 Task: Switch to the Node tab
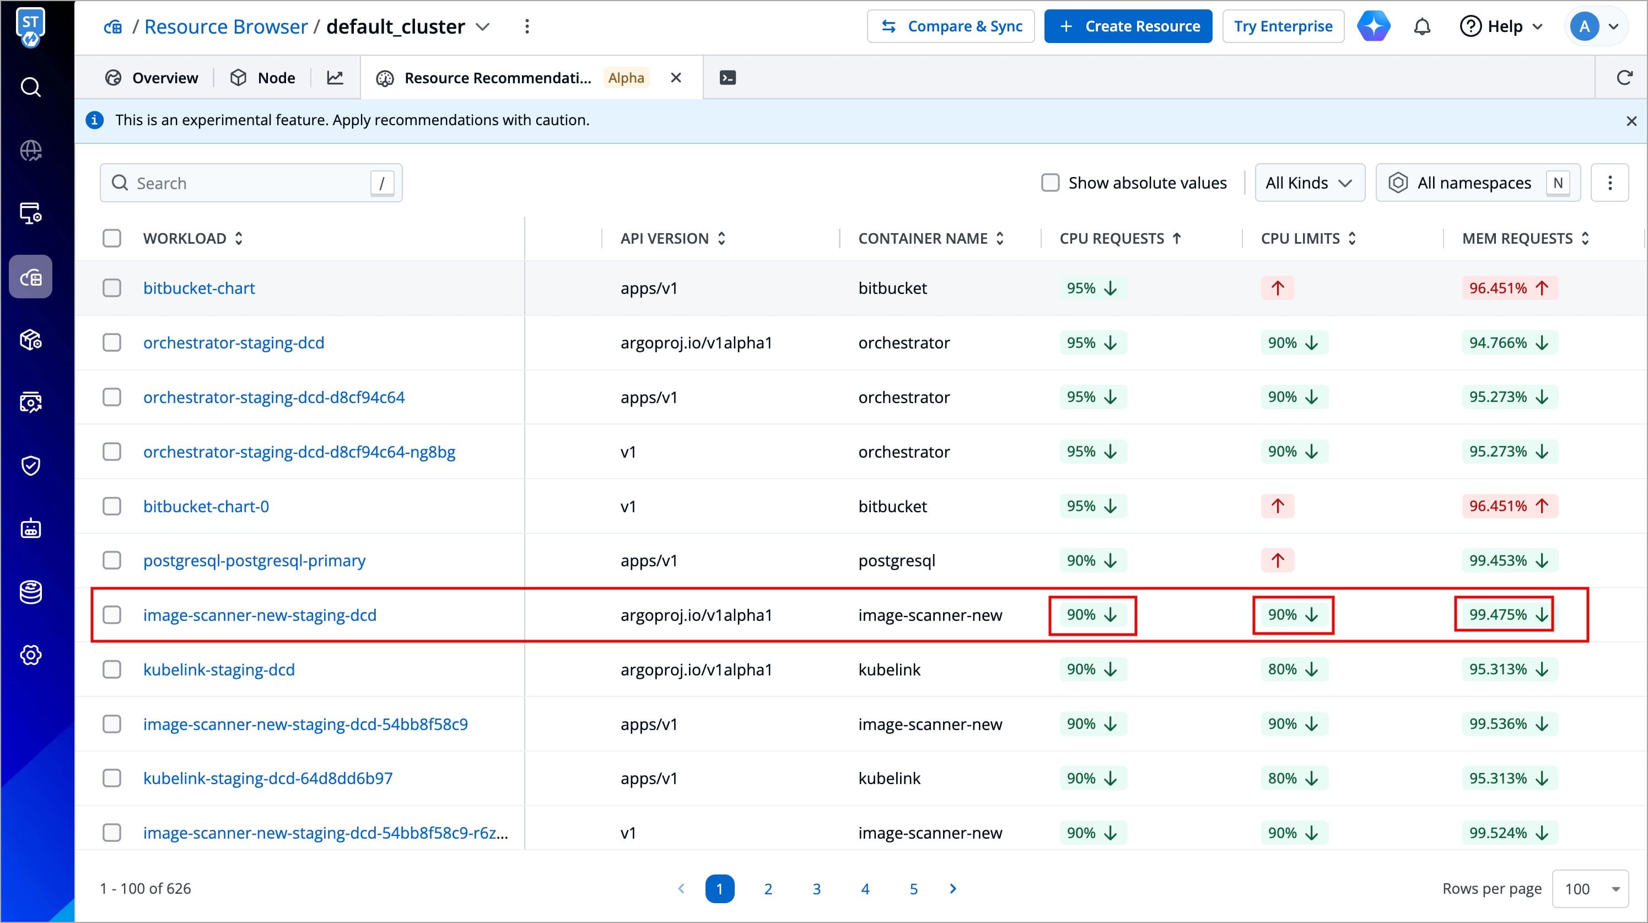263,78
